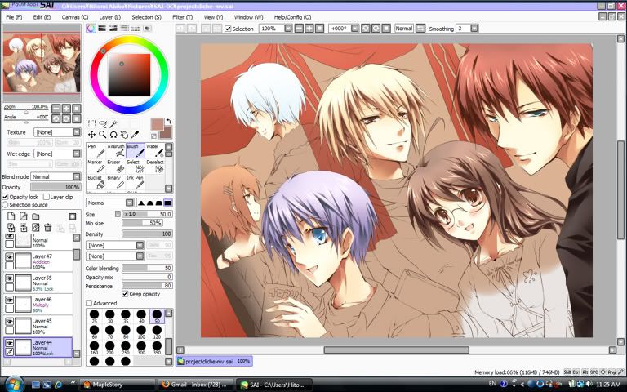
Task: Select the Eraser tool
Action: [x=116, y=166]
